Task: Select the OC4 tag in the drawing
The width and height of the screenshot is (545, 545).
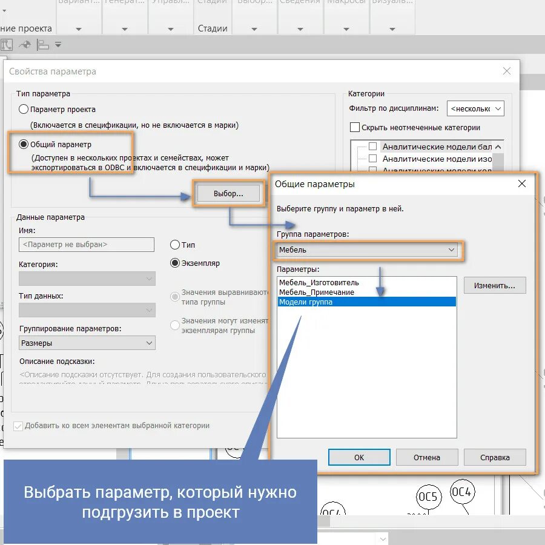Action: 463,492
